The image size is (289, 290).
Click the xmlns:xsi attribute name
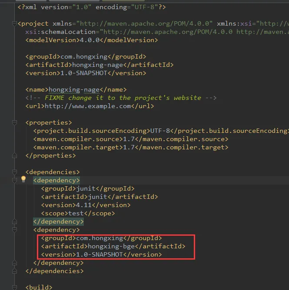pos(234,24)
